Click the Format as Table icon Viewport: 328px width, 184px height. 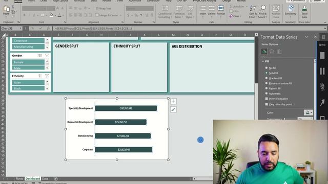coord(179,8)
